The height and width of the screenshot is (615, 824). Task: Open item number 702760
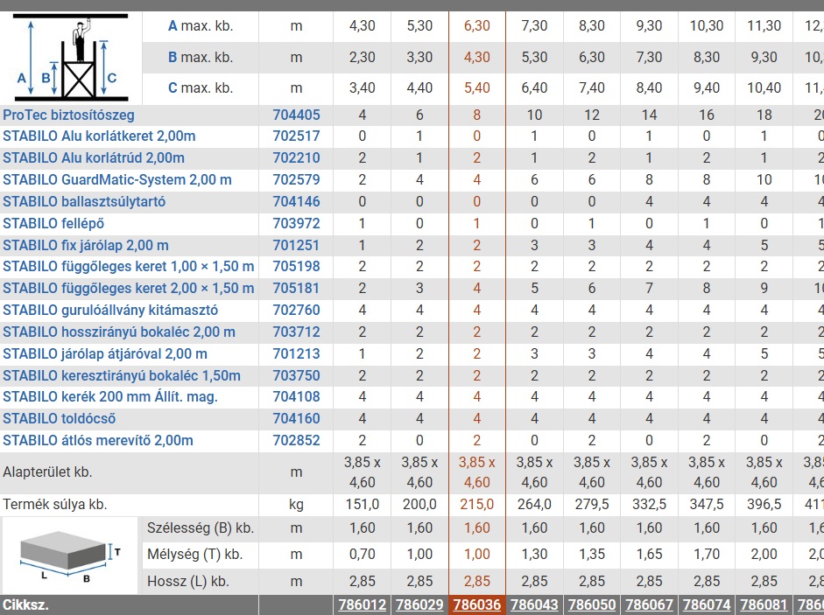point(296,310)
